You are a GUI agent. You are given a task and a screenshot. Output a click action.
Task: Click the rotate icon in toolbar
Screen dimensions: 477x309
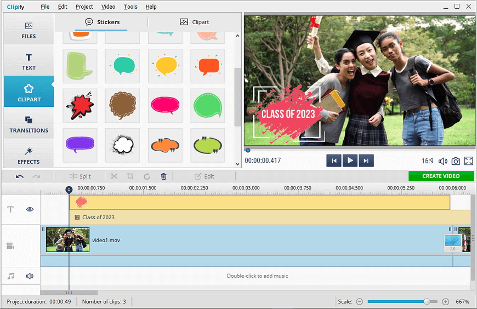point(146,176)
